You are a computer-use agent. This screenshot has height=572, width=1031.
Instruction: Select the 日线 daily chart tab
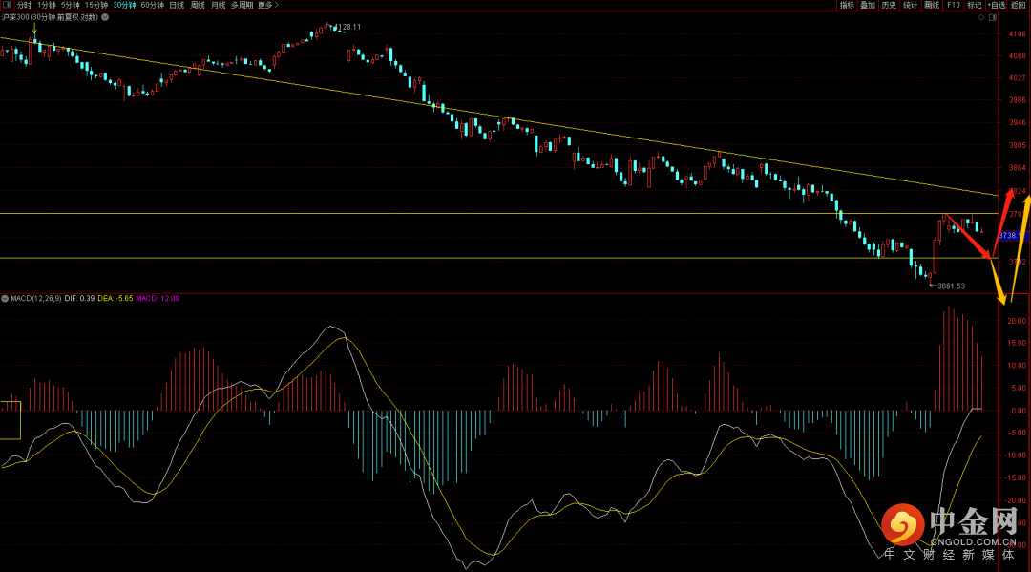177,5
